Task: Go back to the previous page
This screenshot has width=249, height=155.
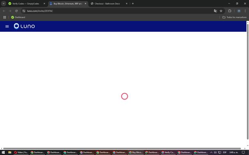Action: 4,11
